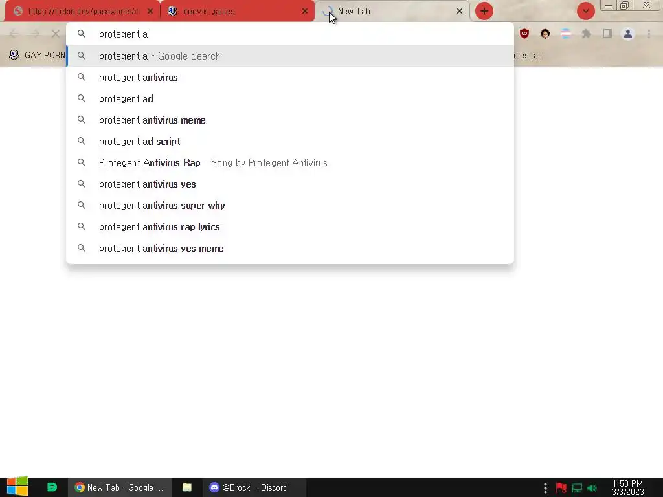Open the volume speaker tray icon
Viewport: 663px width, 497px height.
[592, 488]
